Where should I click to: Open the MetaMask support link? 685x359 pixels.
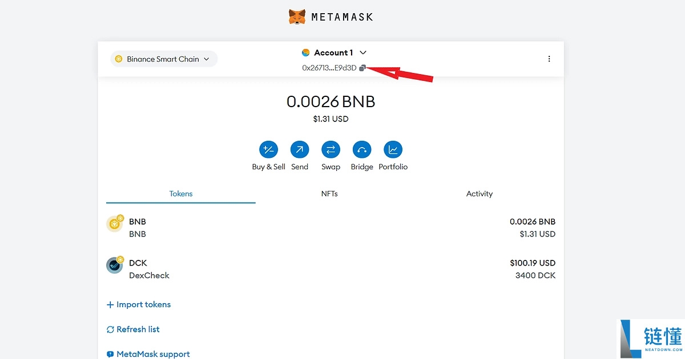pyautogui.click(x=148, y=354)
